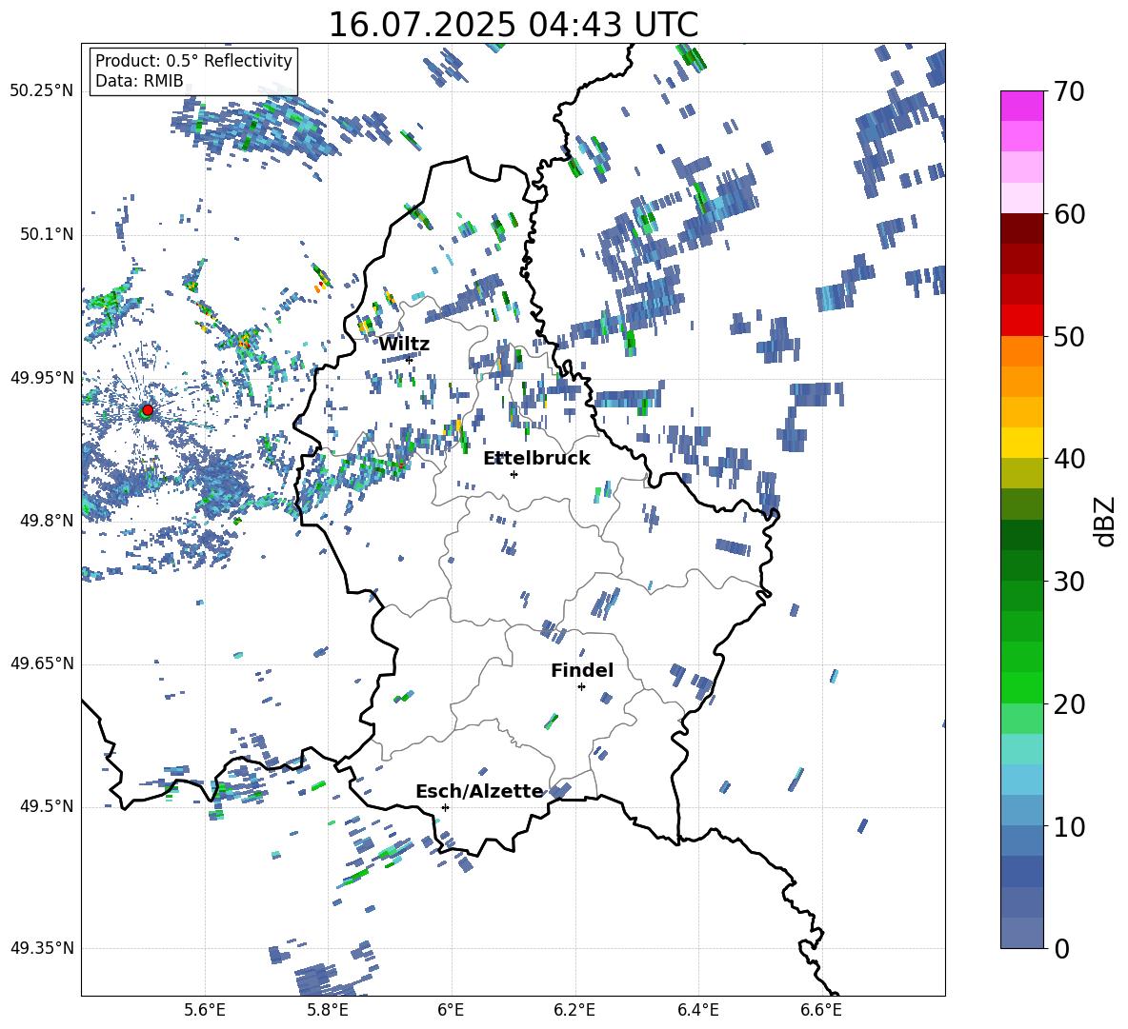
Task: Click the Data: RMIB text
Action: point(139,81)
